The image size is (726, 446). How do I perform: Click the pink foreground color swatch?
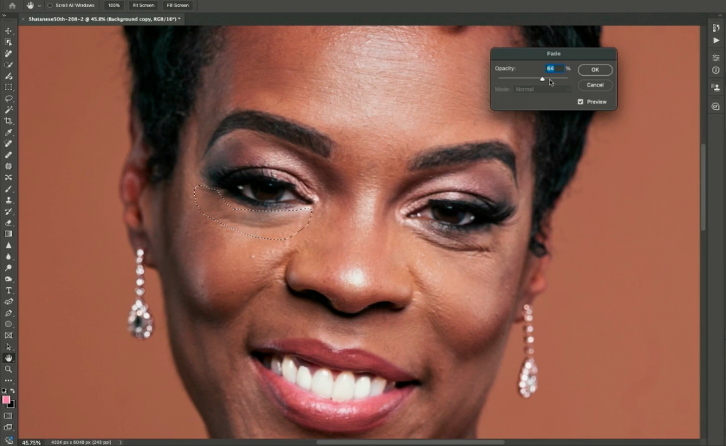pyautogui.click(x=6, y=401)
